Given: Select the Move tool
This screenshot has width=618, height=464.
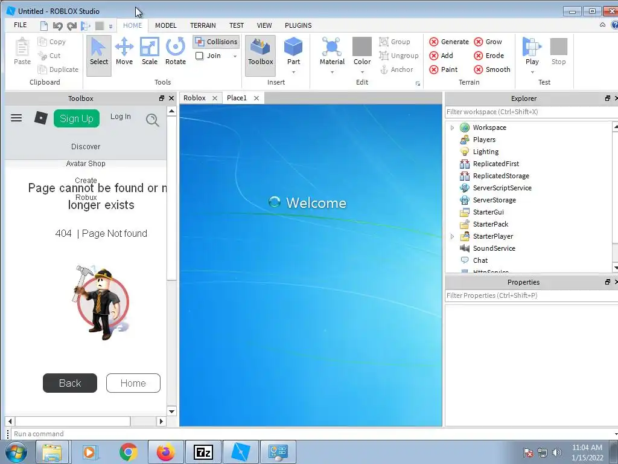Looking at the screenshot, I should point(124,52).
